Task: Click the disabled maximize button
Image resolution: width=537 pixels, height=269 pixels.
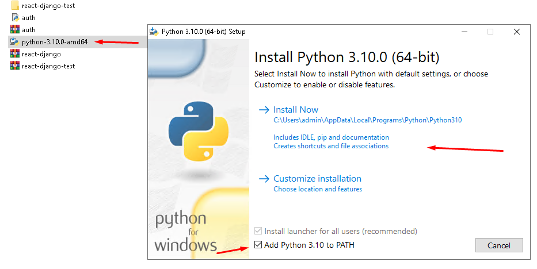Action: 490,32
